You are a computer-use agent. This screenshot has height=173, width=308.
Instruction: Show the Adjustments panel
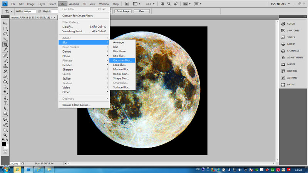click(x=295, y=57)
